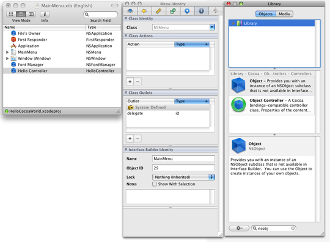Open the Connections inspector arrow tab
Viewport: 330px width, 242px height.
(x=187, y=11)
